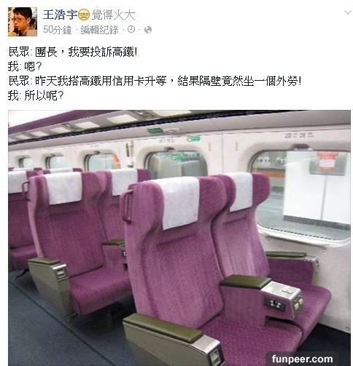353x366 pixels.
Task: Click the first line mentioning 投訴高鐵
Action: tap(73, 52)
